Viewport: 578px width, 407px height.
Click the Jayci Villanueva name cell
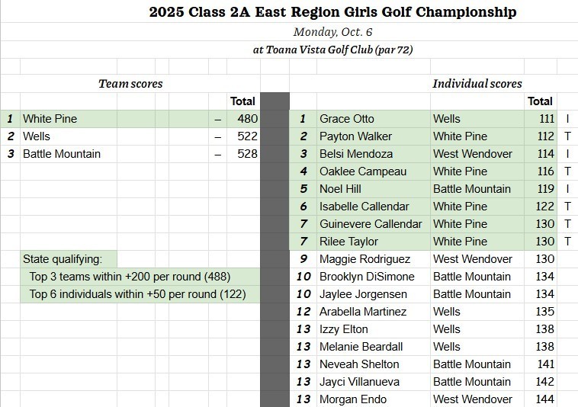pyautogui.click(x=360, y=382)
